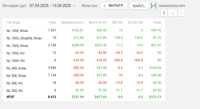Image resolution: width=200 pixels, height=109 pixels.
Task: Go to next page with right chevron
Action: [x=181, y=13]
